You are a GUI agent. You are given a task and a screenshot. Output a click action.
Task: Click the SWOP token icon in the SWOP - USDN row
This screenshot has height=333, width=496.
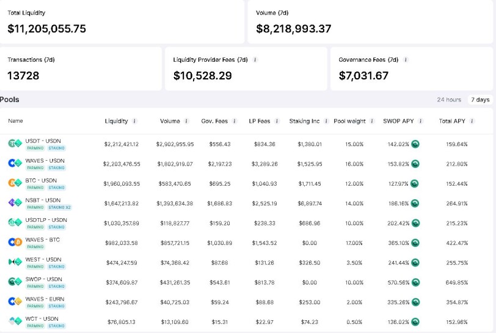coord(415,282)
